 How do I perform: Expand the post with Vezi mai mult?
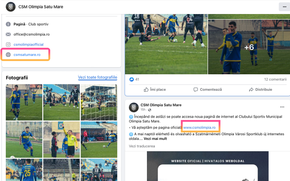click(x=155, y=139)
